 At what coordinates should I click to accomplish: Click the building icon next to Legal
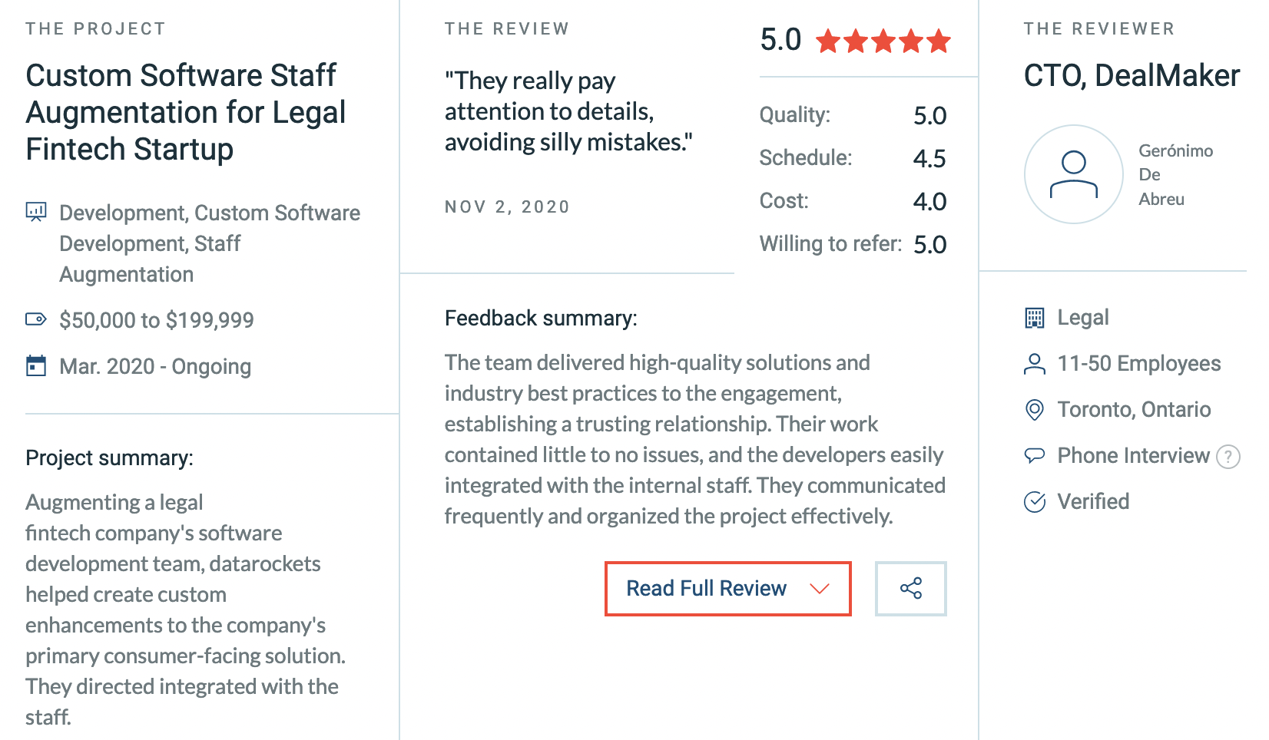(1035, 318)
